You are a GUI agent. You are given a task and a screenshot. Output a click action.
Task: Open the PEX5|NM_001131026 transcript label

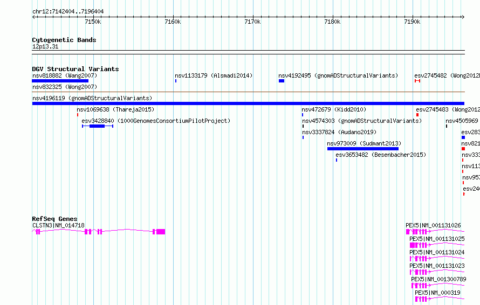coord(433,225)
